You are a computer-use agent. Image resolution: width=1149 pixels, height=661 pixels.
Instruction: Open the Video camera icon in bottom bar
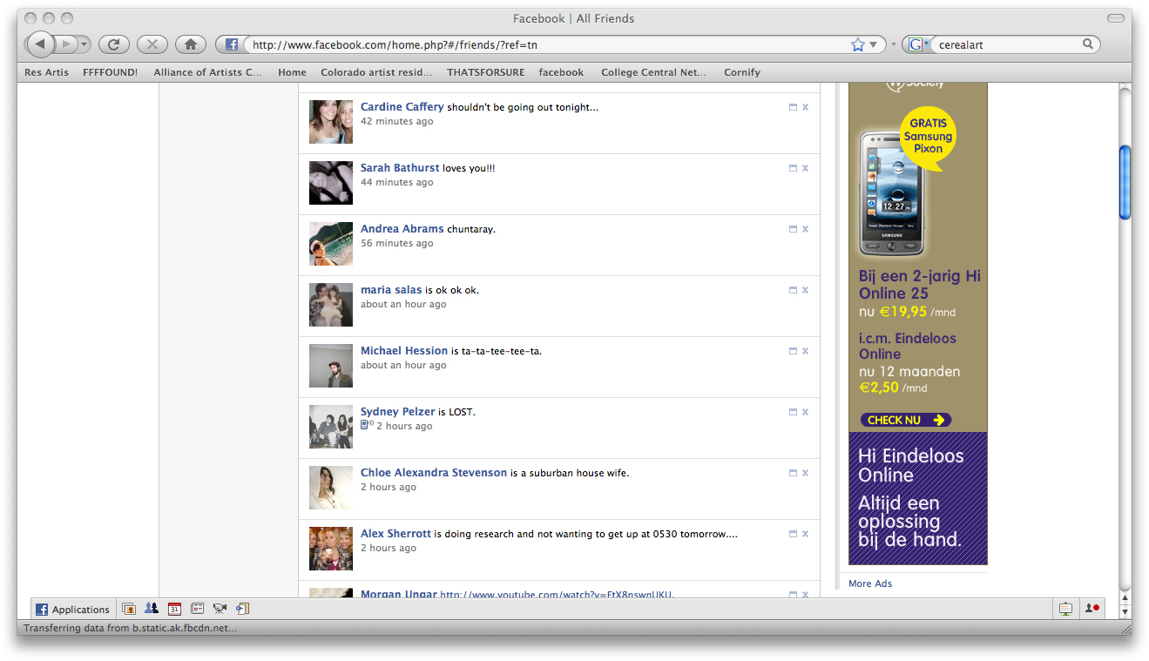220,609
